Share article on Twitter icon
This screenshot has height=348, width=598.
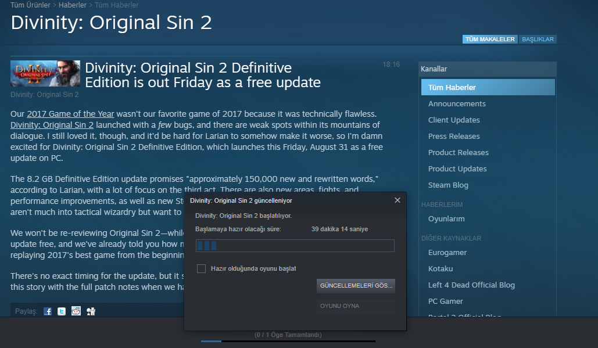pos(62,311)
